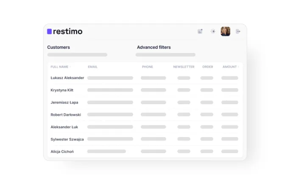Open the user profile avatar

[226, 31]
